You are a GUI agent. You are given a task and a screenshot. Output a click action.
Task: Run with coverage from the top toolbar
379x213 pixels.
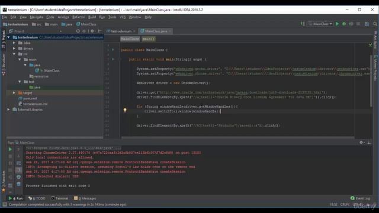pyautogui.click(x=351, y=24)
